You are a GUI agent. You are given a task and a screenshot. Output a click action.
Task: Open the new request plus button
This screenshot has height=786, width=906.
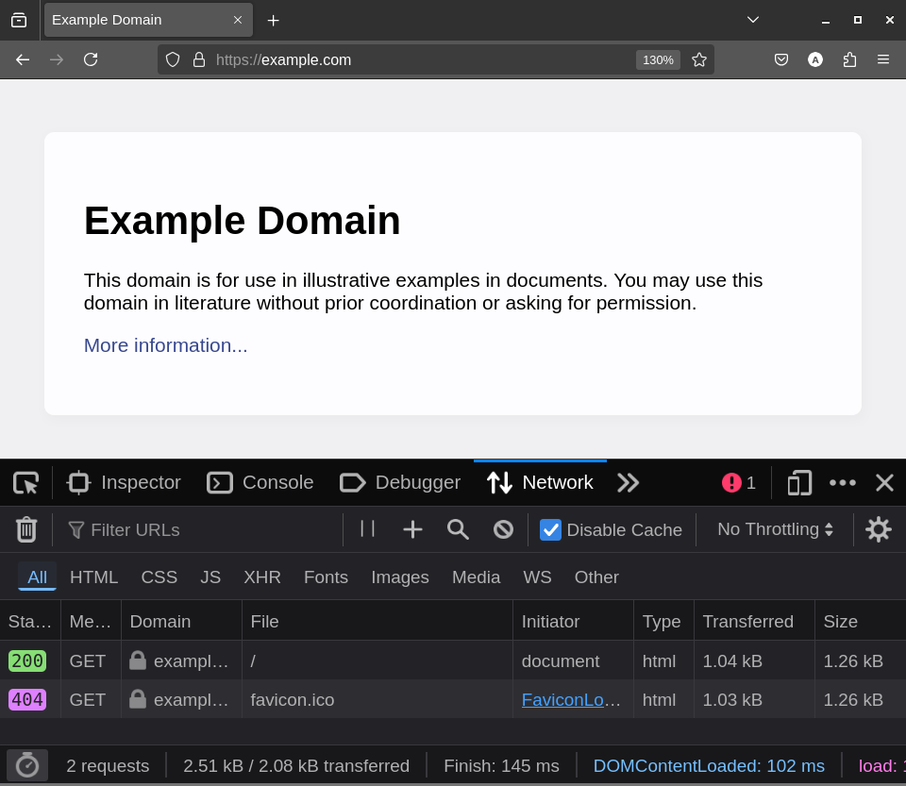pos(412,529)
